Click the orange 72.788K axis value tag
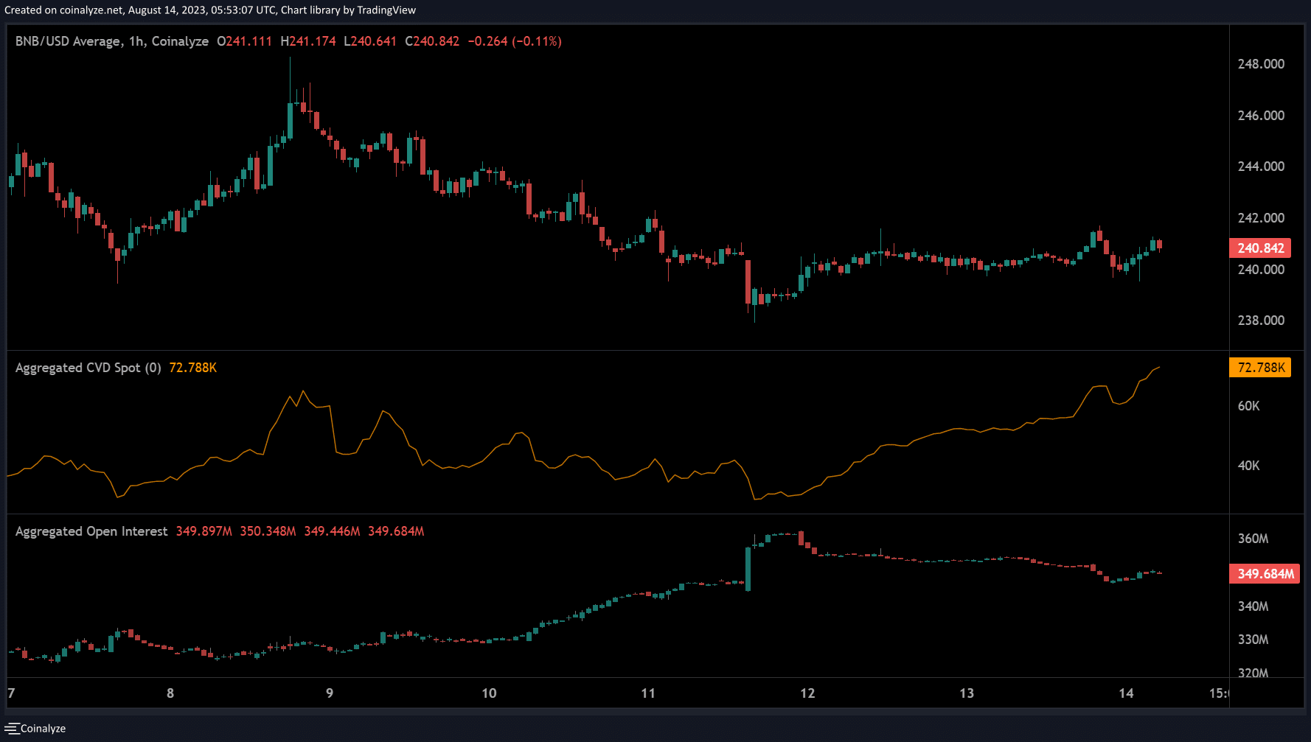The image size is (1311, 742). (1260, 368)
